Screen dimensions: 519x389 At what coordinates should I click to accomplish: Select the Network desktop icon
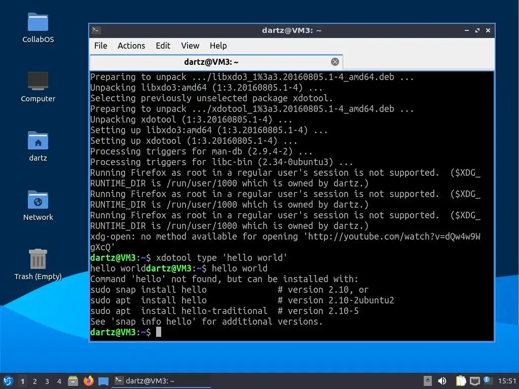pyautogui.click(x=38, y=206)
